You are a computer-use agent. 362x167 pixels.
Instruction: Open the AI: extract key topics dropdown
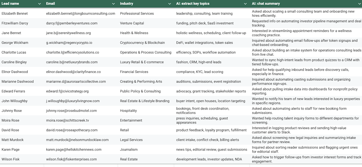(245, 4)
